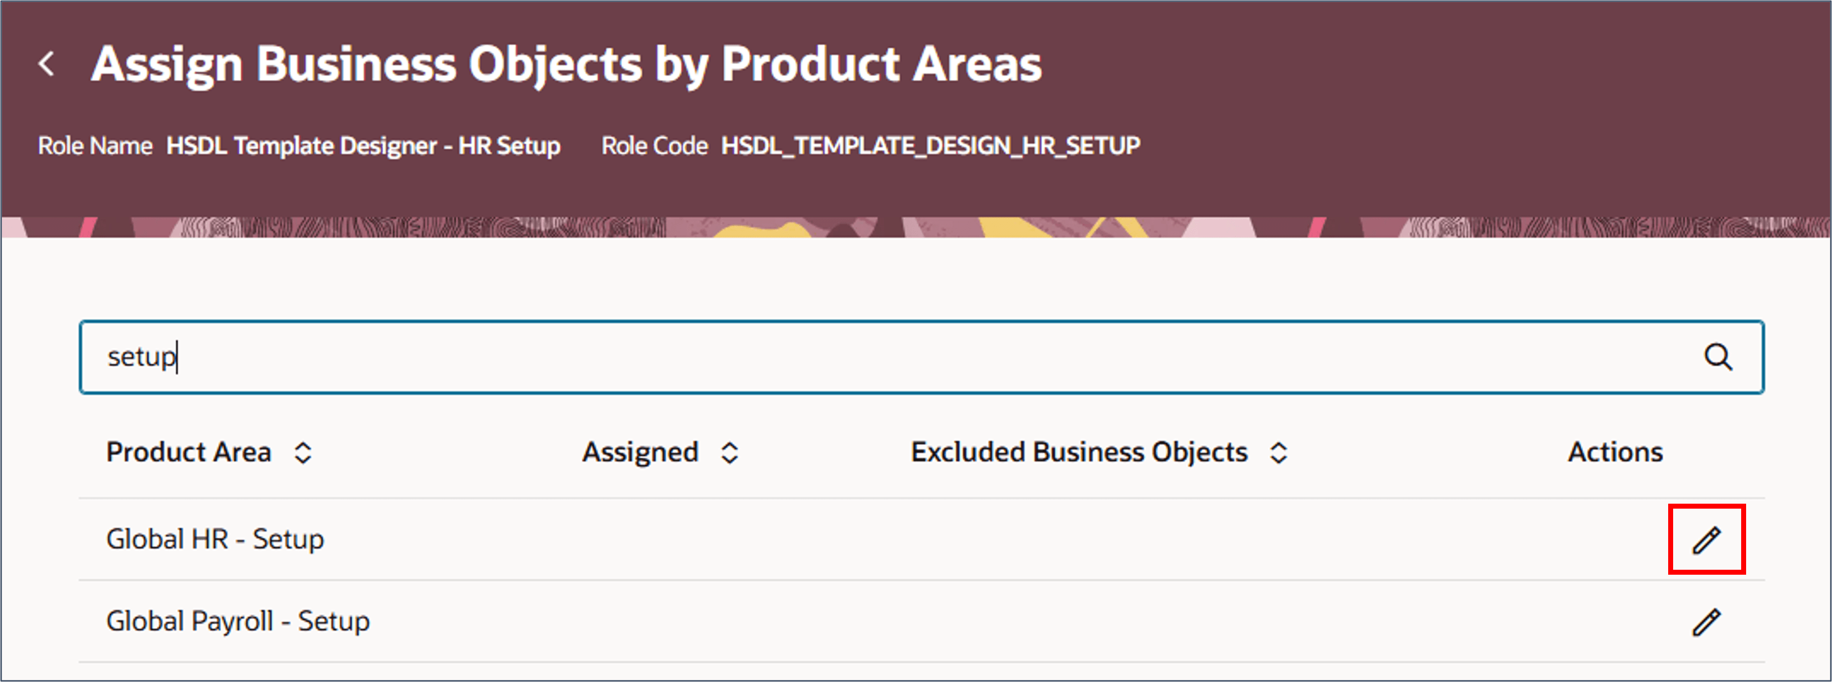Select the Product Area column header
This screenshot has width=1832, height=682.
point(189,452)
